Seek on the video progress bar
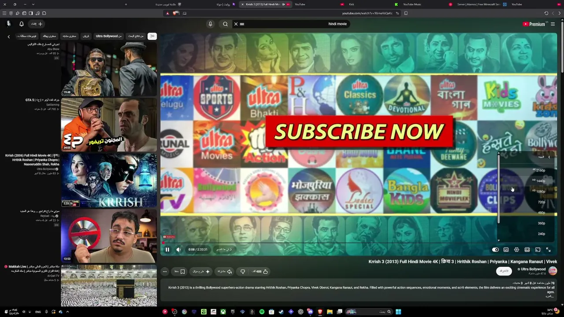 point(359,243)
